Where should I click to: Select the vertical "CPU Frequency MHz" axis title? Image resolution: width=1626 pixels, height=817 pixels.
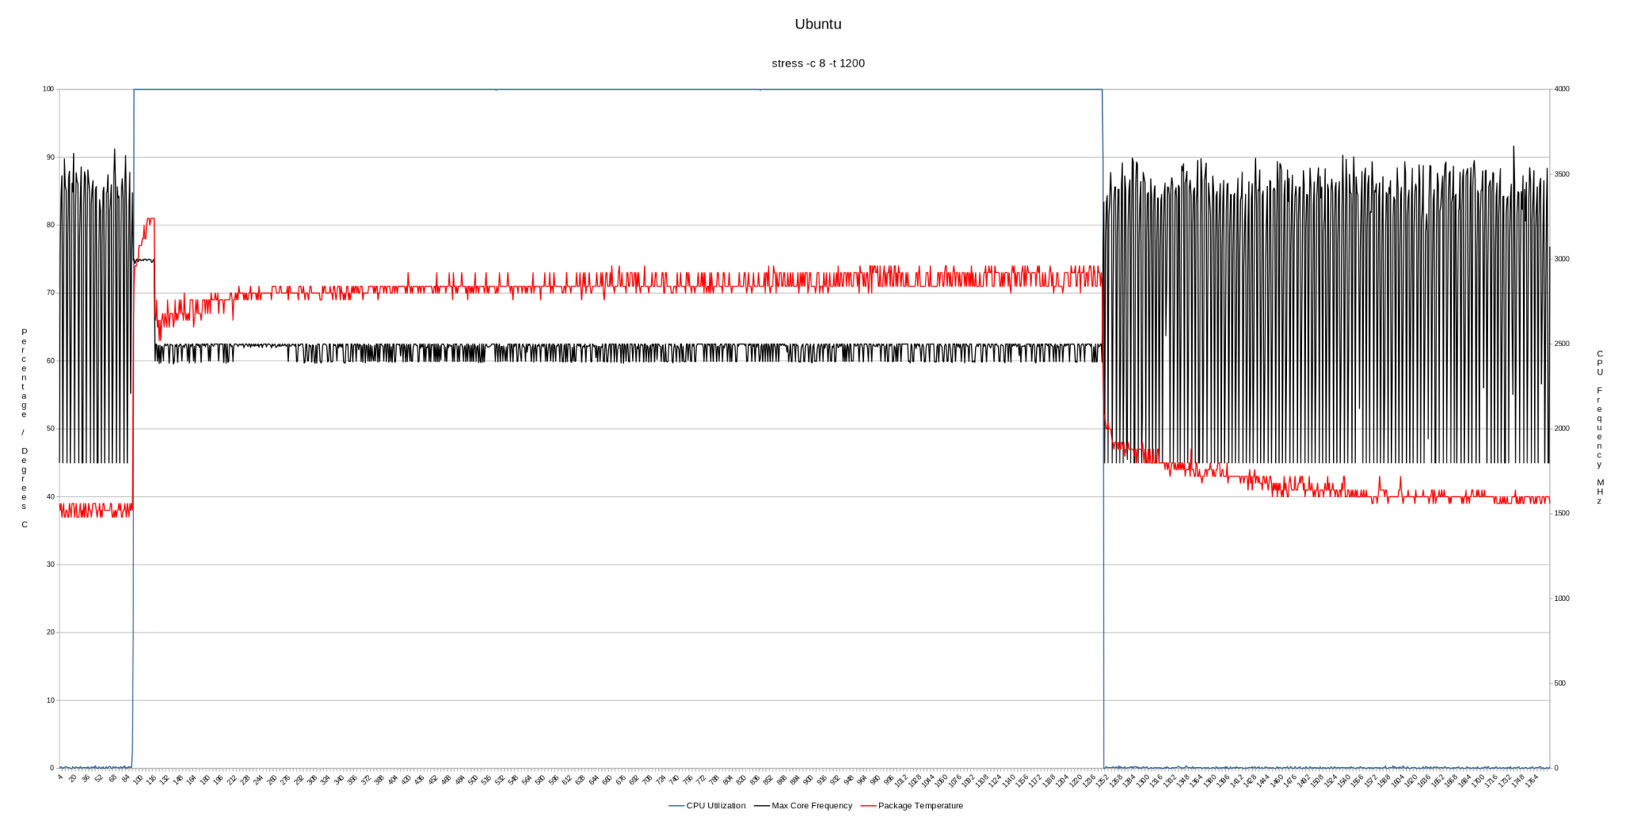click(1600, 427)
